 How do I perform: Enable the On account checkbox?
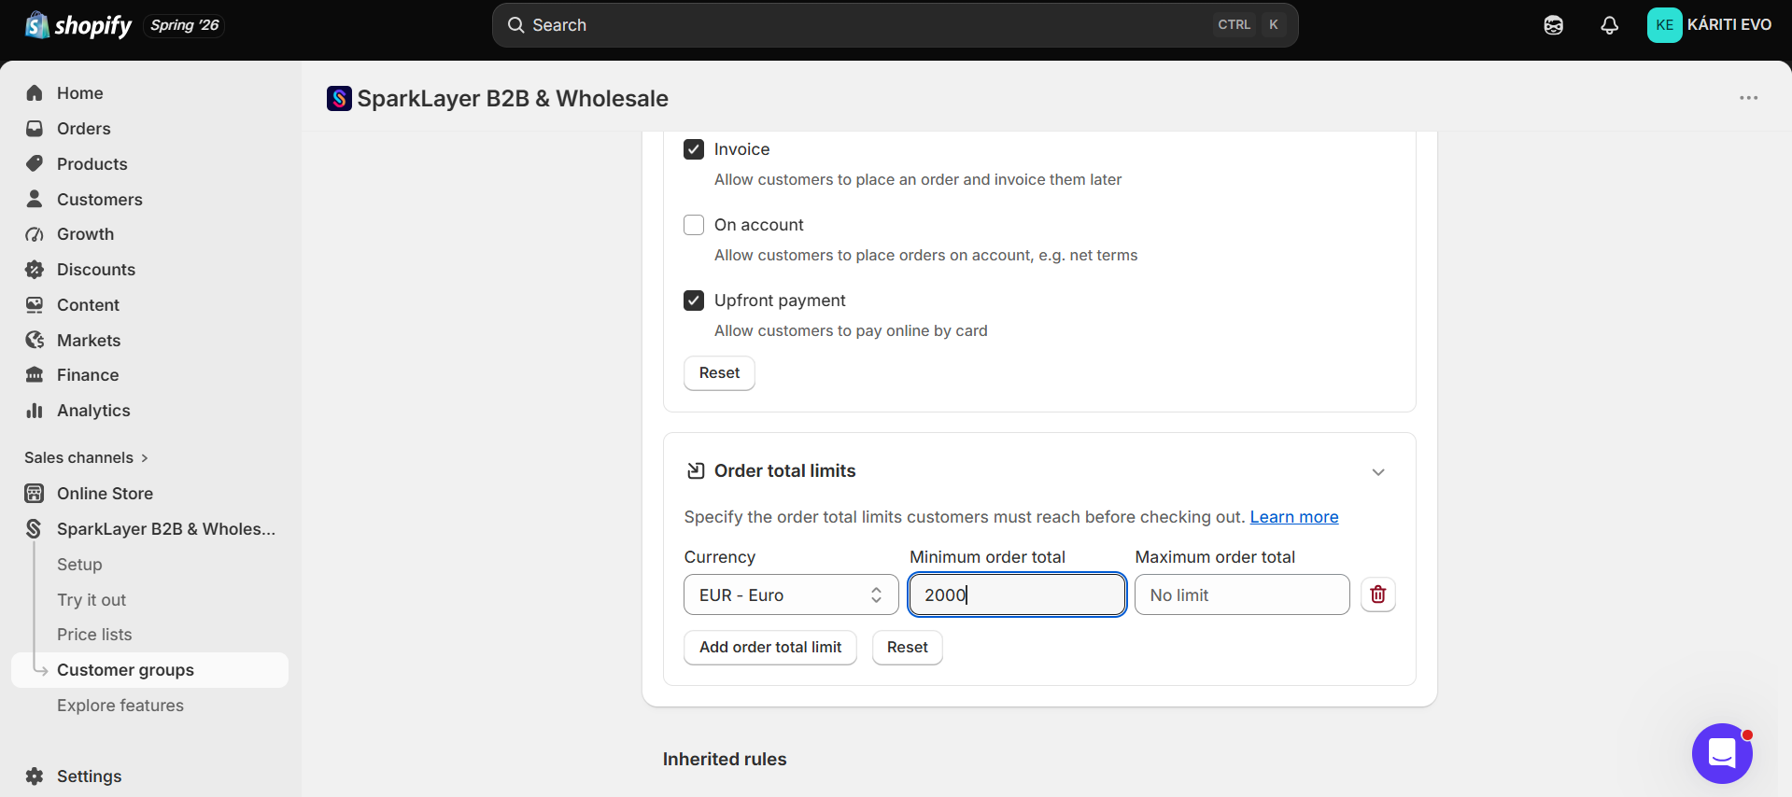click(694, 225)
